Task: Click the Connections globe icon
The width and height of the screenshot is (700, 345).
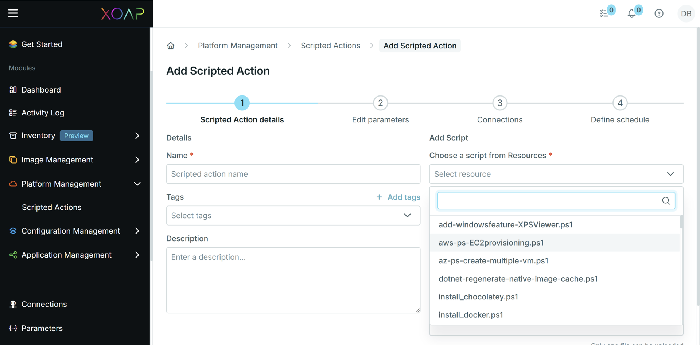Action: pyautogui.click(x=13, y=304)
